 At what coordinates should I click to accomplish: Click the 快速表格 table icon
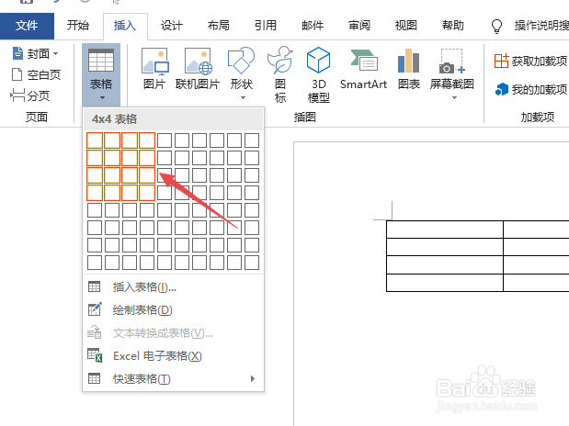pos(95,378)
